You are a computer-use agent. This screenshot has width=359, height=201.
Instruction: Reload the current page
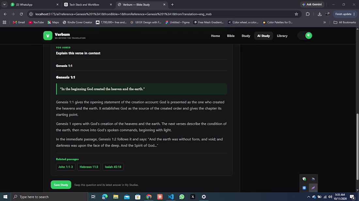coord(21,14)
